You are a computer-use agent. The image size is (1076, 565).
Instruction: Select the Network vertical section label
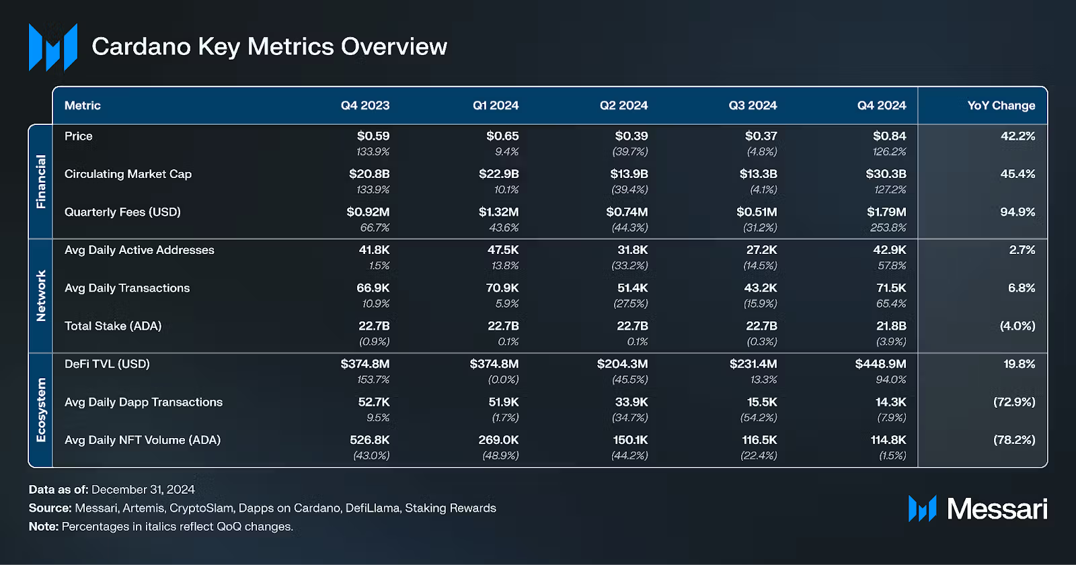coord(41,296)
